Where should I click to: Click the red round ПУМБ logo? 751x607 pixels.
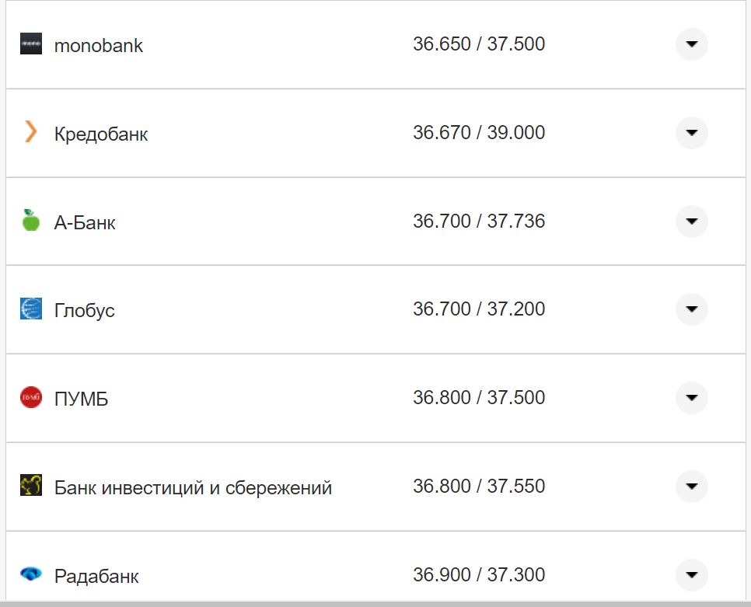(x=30, y=397)
